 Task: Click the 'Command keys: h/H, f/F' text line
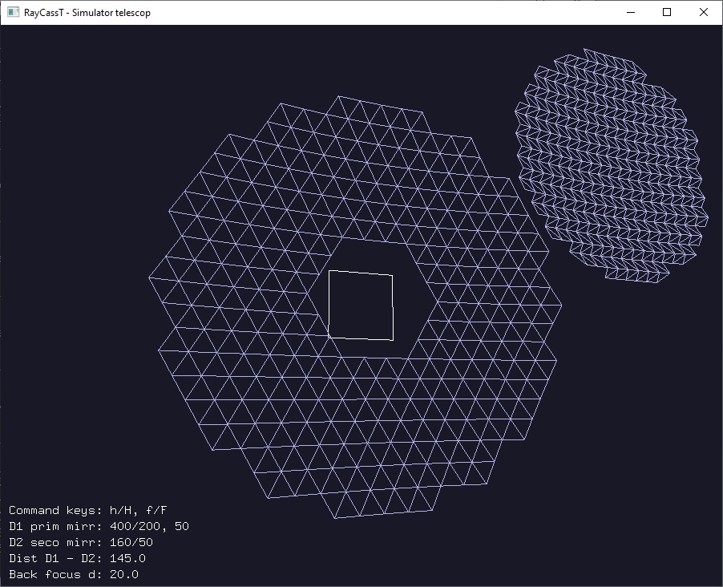(x=87, y=510)
